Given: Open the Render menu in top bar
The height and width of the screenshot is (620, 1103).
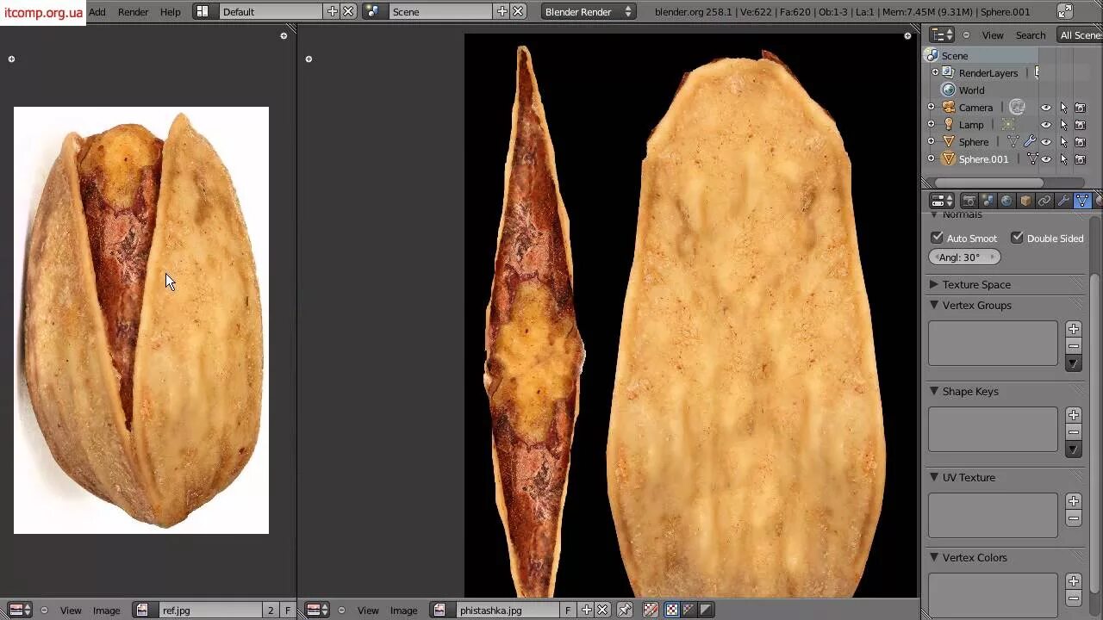Looking at the screenshot, I should click(133, 12).
